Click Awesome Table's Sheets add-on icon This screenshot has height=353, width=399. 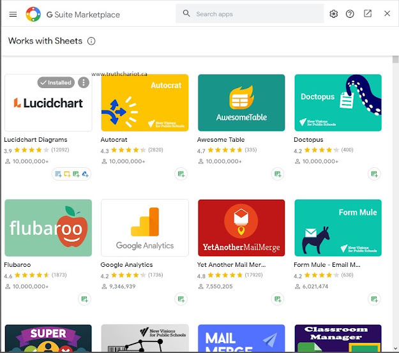(x=278, y=174)
